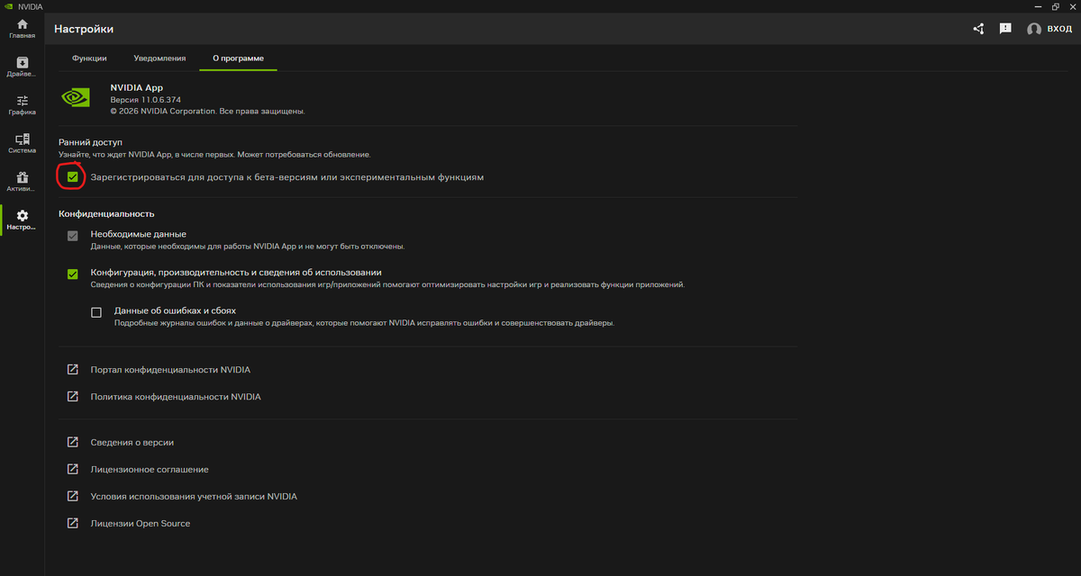
Task: Click external-link icon beside Портал конфиденциальности NVIDIA
Action: 73,370
